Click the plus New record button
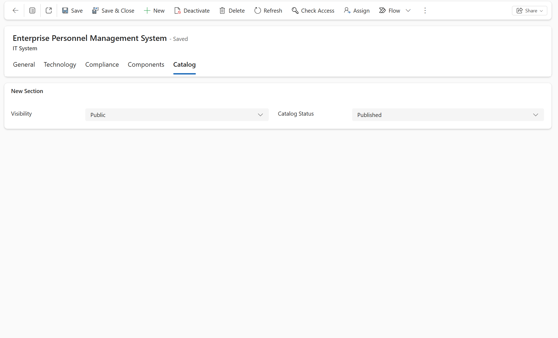 click(154, 10)
